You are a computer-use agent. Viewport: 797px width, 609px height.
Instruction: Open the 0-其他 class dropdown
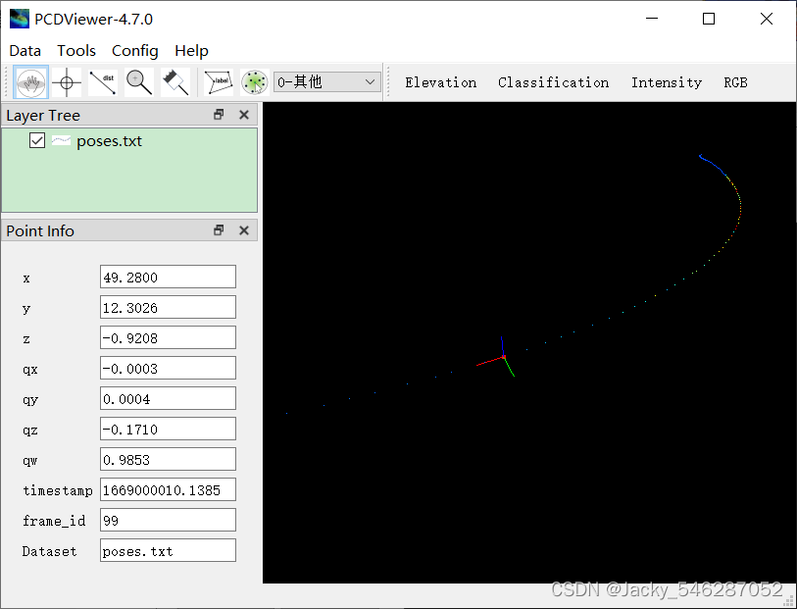pos(327,81)
